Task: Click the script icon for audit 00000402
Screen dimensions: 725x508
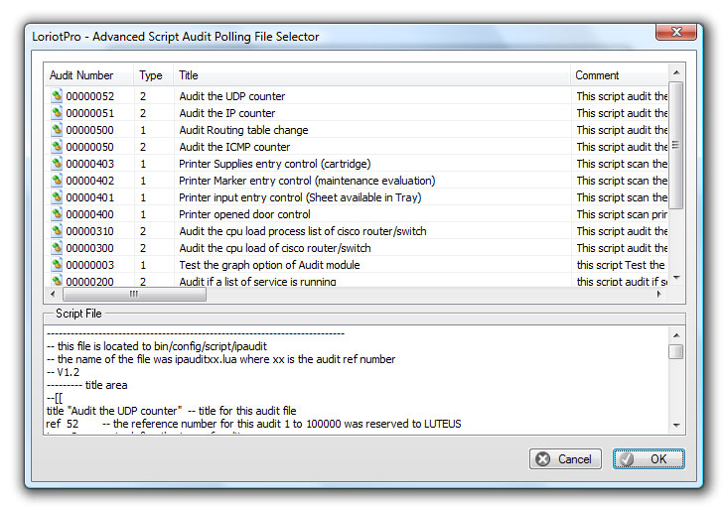Action: click(x=57, y=181)
